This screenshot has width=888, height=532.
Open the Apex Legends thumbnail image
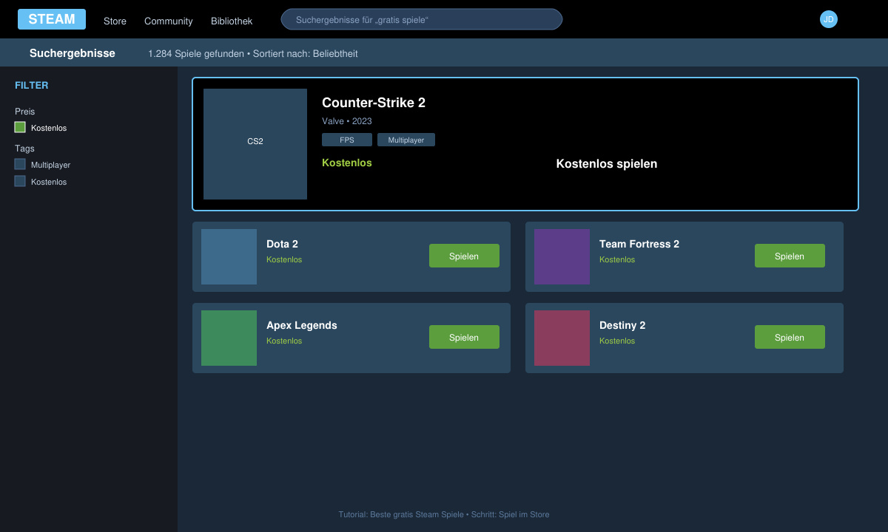(x=229, y=338)
